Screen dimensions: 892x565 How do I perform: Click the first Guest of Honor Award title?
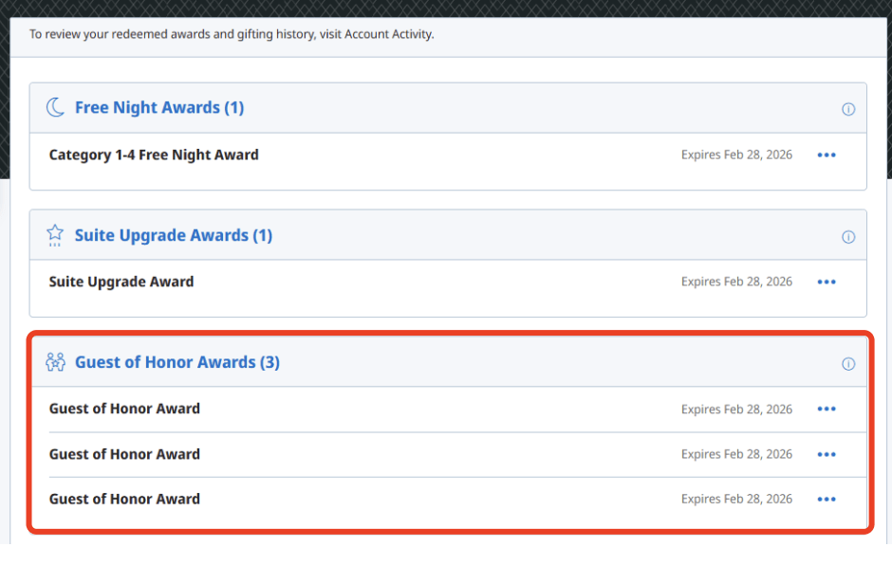click(x=124, y=409)
